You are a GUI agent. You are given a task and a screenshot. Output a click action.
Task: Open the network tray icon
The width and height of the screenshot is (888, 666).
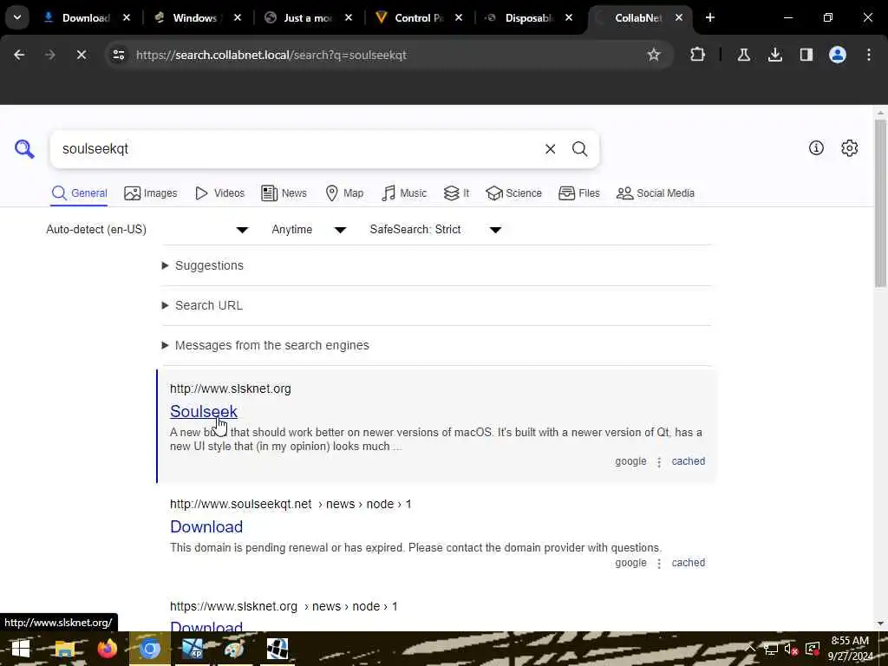click(x=771, y=649)
